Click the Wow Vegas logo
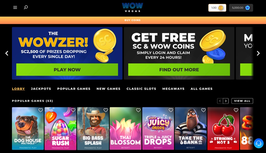 click(x=133, y=7)
